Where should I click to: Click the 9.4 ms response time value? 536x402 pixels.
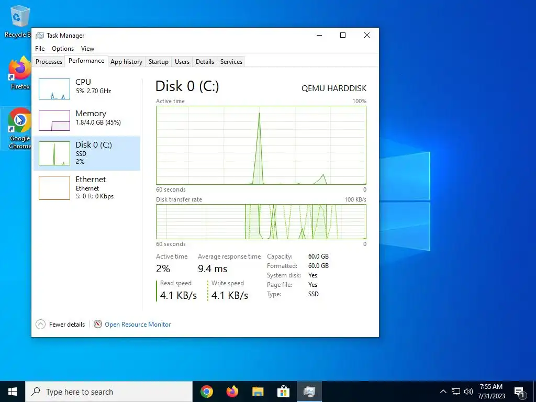pos(213,269)
